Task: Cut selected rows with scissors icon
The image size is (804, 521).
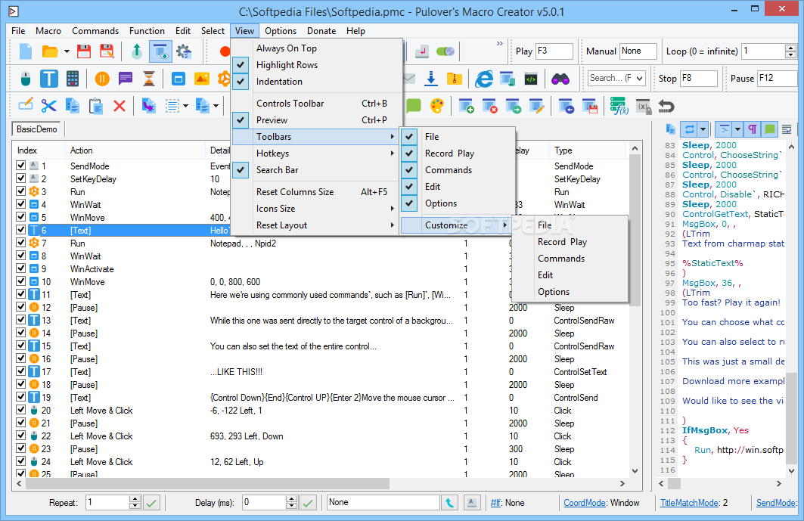Action: (48, 106)
